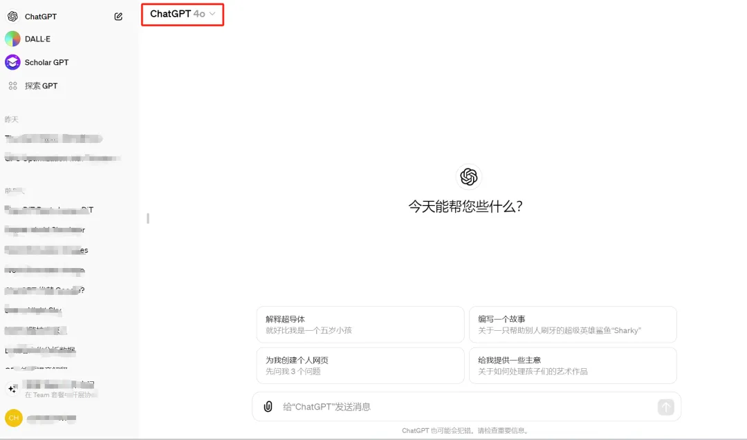747x440 pixels.
Task: Click the send message arrow
Action: point(665,407)
